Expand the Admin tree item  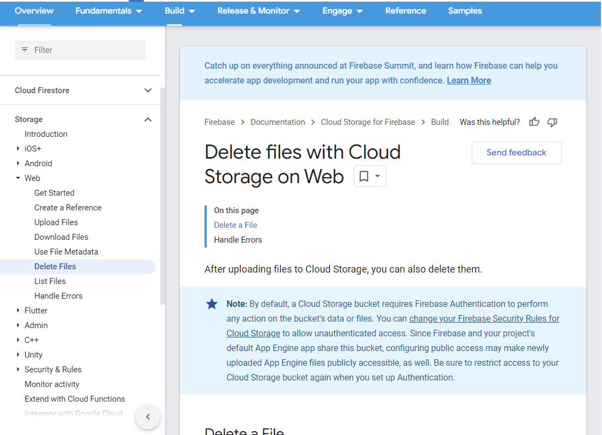click(x=17, y=325)
